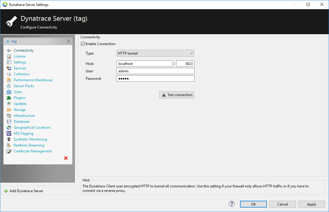Go to Geographical Locations settings
This screenshot has height=212, width=329.
32,127
